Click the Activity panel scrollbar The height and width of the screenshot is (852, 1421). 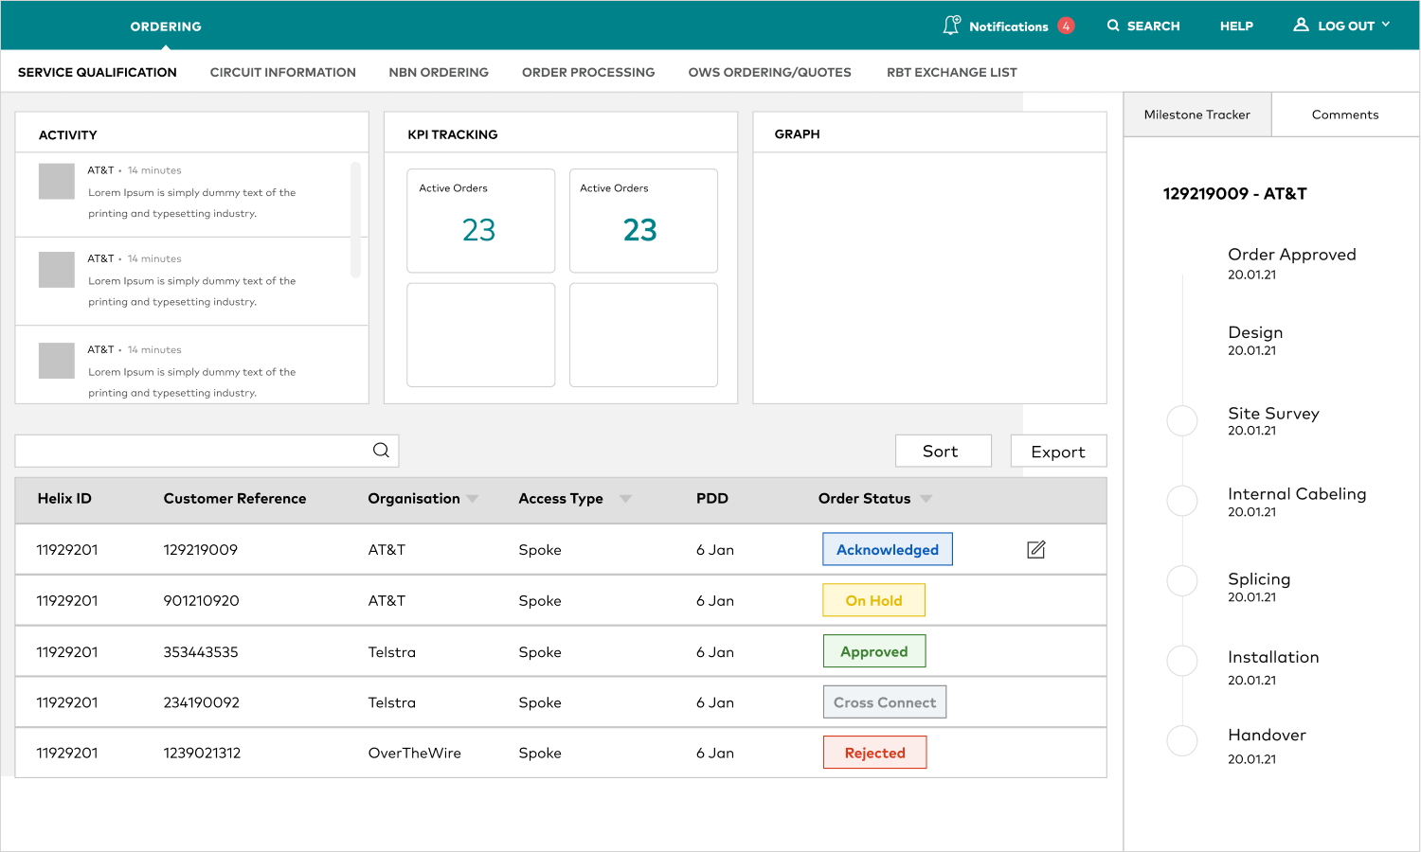[x=355, y=220]
